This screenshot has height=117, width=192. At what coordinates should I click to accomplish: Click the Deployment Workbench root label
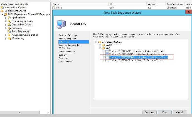pos(14,4)
